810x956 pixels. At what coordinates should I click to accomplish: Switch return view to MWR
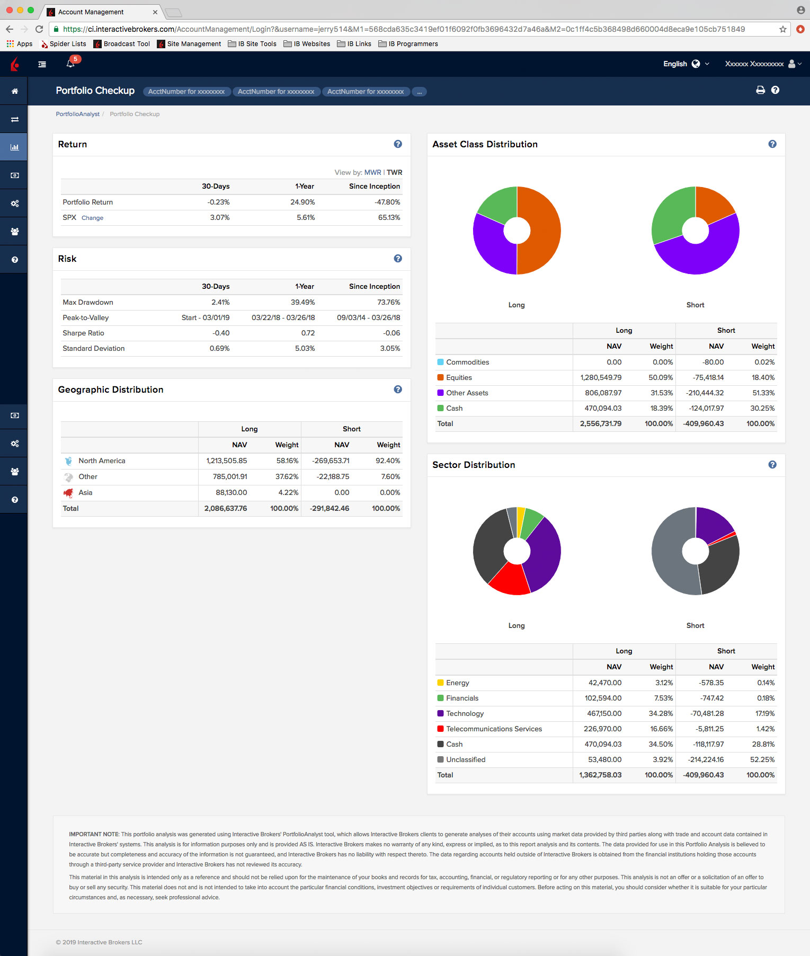[x=372, y=172]
